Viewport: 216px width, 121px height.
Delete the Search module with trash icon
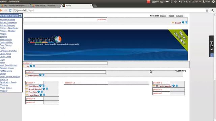[186, 23]
